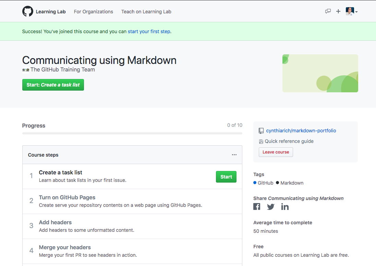Image resolution: width=376 pixels, height=266 pixels.
Task: Open Teach on Learning Lab page
Action: point(146,12)
